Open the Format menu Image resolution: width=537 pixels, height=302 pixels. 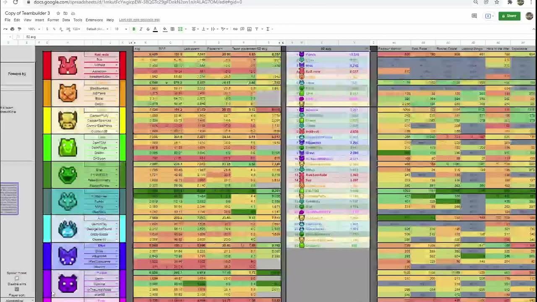[x=53, y=20]
